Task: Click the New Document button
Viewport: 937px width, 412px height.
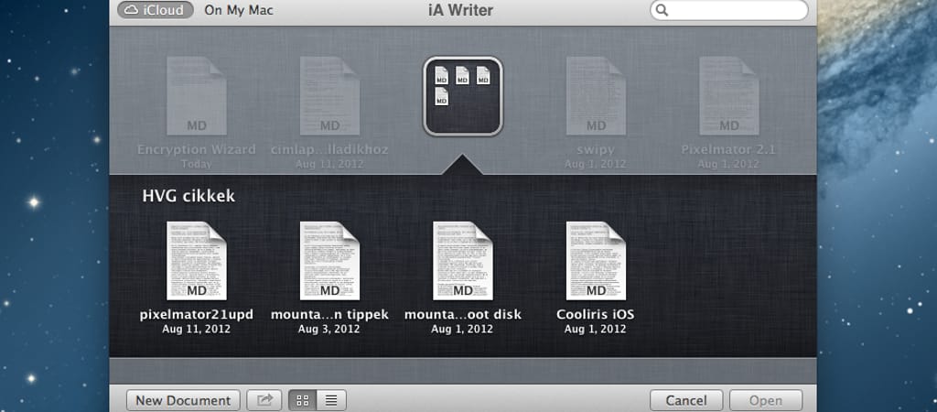Action: pyautogui.click(x=183, y=400)
